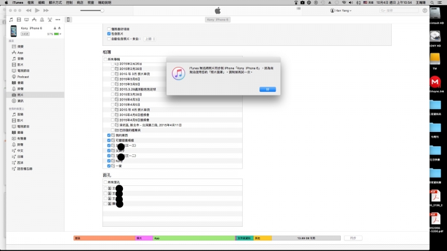Screen dimensions: 447x251
Task: Click the Play button in the toolbar
Action: point(37,11)
